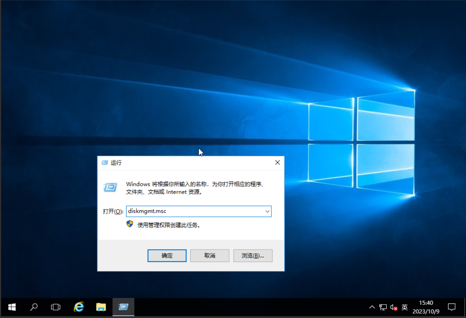Viewport: 466px width, 318px height.
Task: Switch input language via 英 indicator
Action: coord(405,307)
